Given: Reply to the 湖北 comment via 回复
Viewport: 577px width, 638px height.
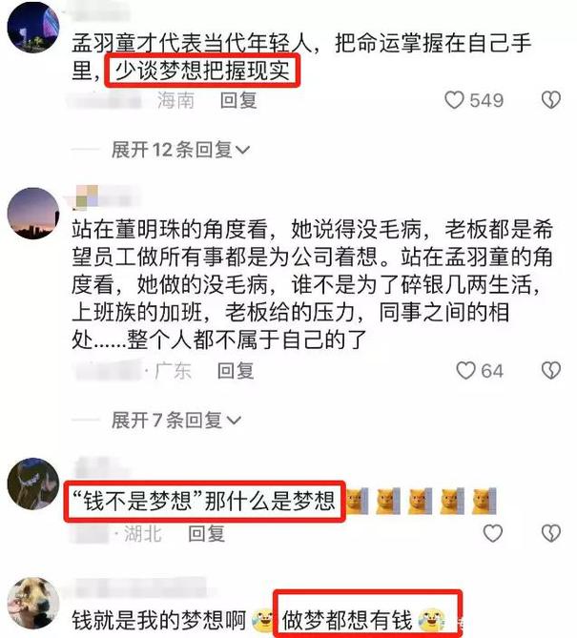Looking at the screenshot, I should 206,533.
